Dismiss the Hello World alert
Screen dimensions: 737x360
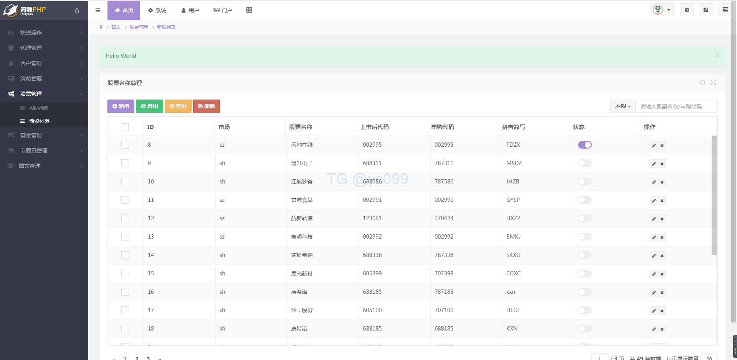[x=717, y=56]
